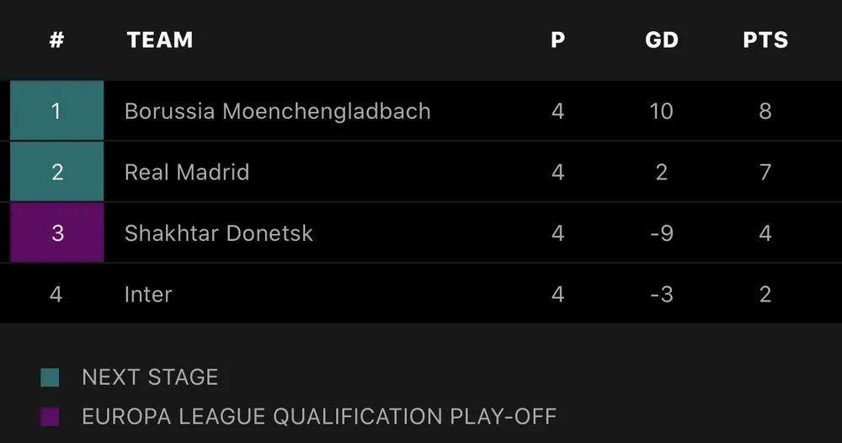Sort by PTS column header

(x=765, y=40)
